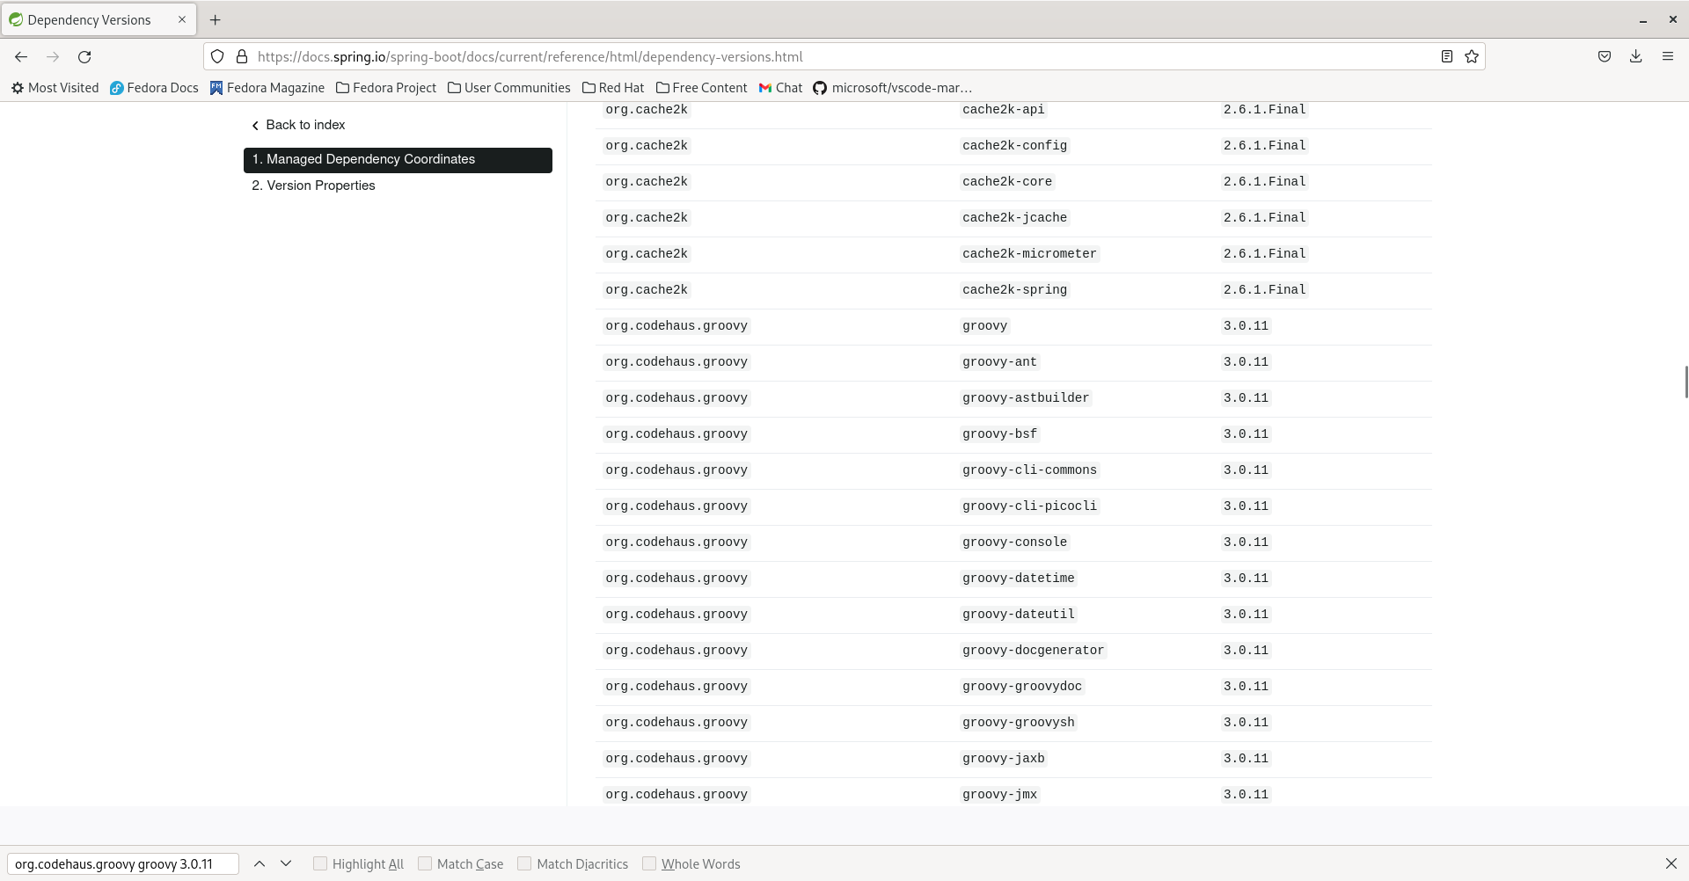Show site security padlock info
Image resolution: width=1689 pixels, height=881 pixels.
(x=242, y=56)
